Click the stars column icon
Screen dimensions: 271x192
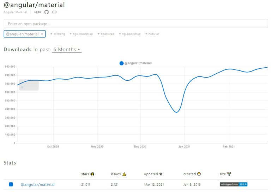pos(92,174)
